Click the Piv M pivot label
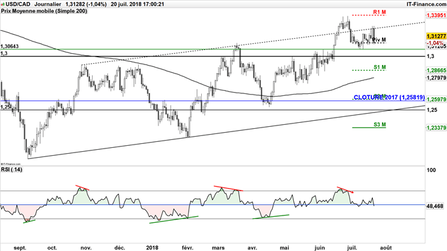Screen dimensions: 447x251 (x=379, y=39)
